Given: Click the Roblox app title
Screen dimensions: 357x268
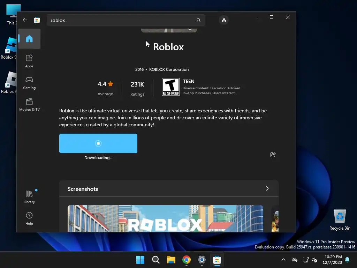Looking at the screenshot, I should click(x=168, y=47).
